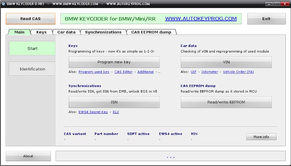Open the EWS4 Secret Key link
The image size is (291, 166).
point(93,112)
